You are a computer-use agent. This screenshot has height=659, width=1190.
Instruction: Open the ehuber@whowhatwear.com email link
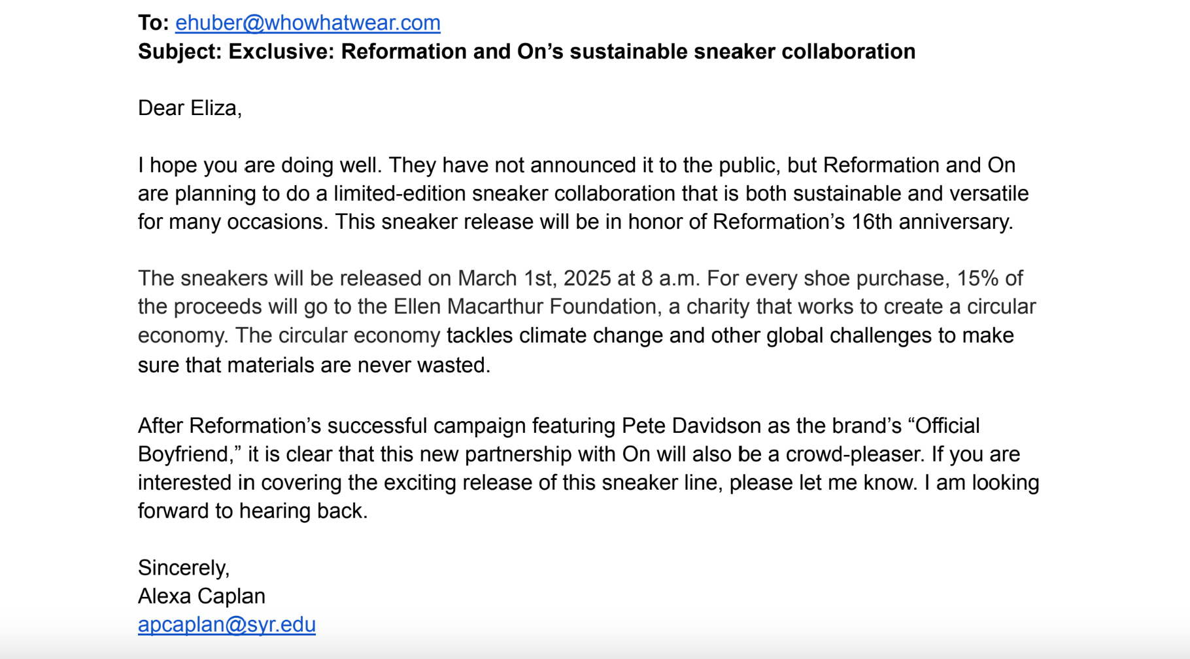point(307,23)
